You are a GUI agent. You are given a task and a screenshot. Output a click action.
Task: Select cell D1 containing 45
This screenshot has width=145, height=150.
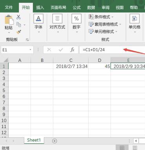100,66
